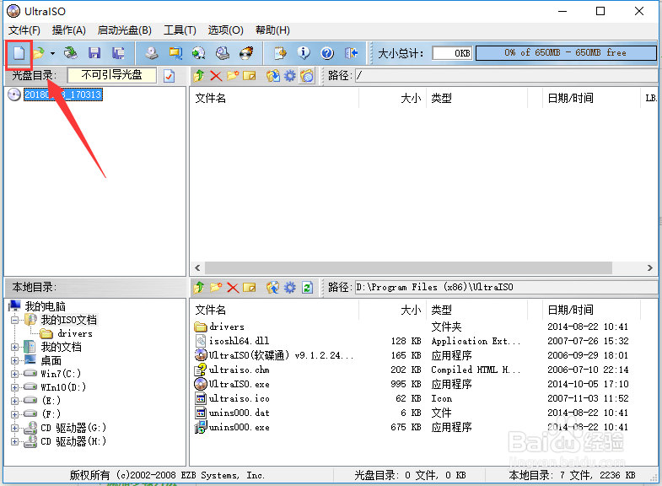
Task: Click the add-to-image icon in local toolbar
Action: click(x=272, y=288)
